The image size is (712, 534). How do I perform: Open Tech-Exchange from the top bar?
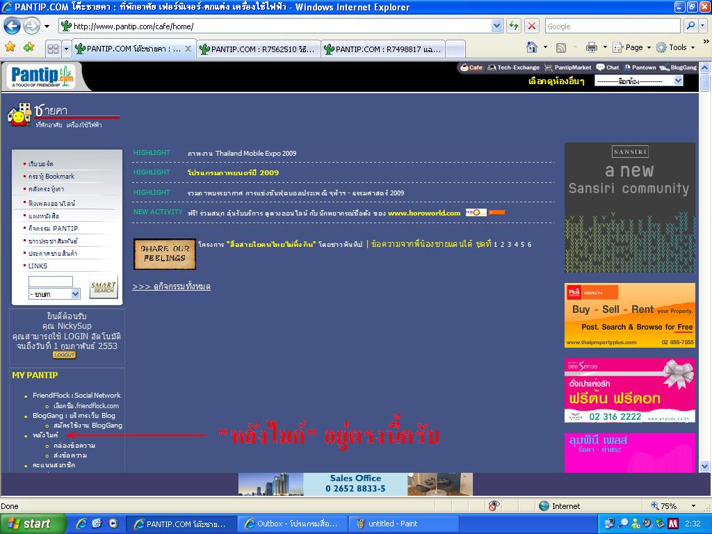[x=513, y=67]
